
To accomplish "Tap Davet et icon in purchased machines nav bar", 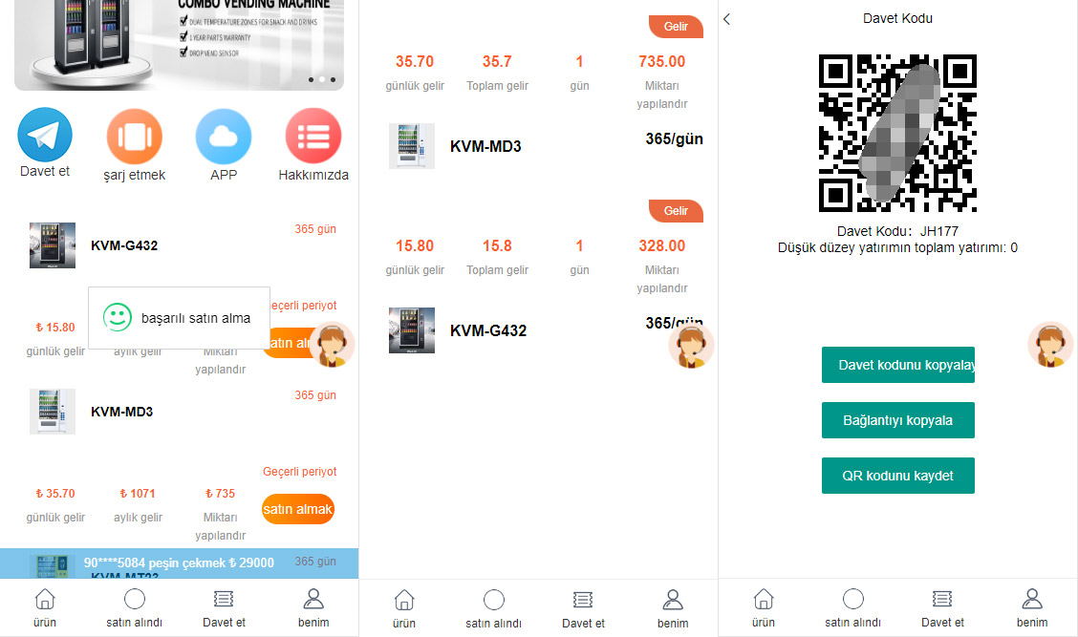I will pos(583,600).
